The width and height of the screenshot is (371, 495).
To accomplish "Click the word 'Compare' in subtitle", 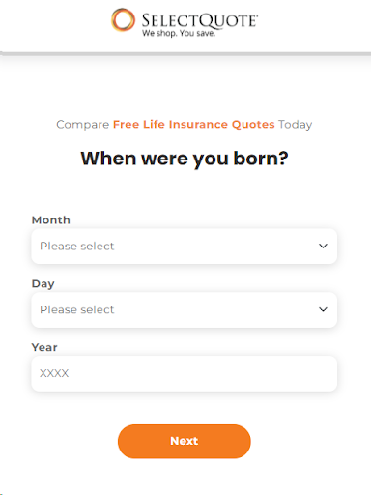I will [x=83, y=125].
